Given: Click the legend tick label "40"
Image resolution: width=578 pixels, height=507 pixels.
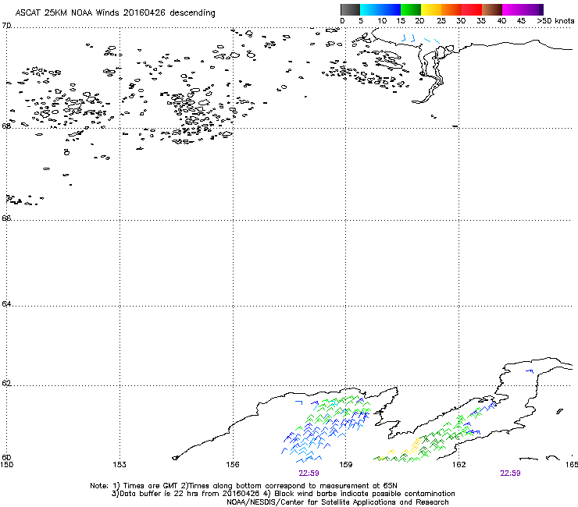Looking at the screenshot, I should tap(501, 21).
